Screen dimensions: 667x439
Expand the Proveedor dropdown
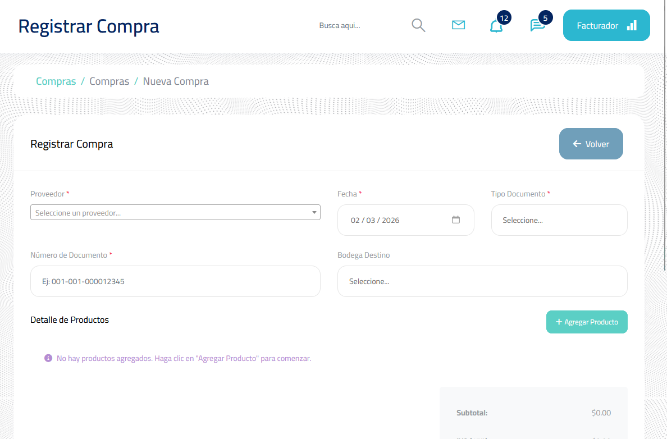point(175,213)
